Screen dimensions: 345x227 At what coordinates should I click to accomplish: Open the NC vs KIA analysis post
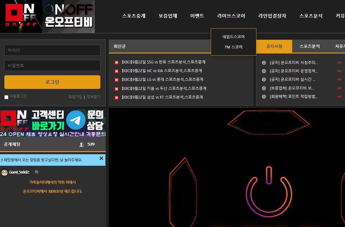162,71
